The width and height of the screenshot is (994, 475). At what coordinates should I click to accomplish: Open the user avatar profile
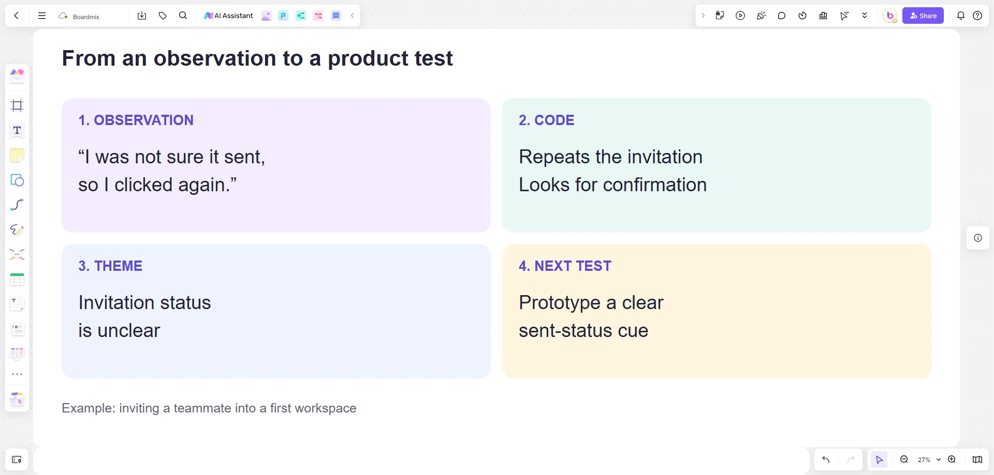(890, 16)
